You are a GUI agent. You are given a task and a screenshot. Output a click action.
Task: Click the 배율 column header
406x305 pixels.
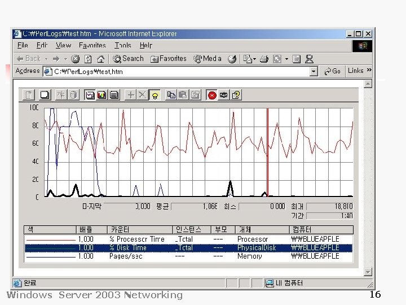(92, 230)
